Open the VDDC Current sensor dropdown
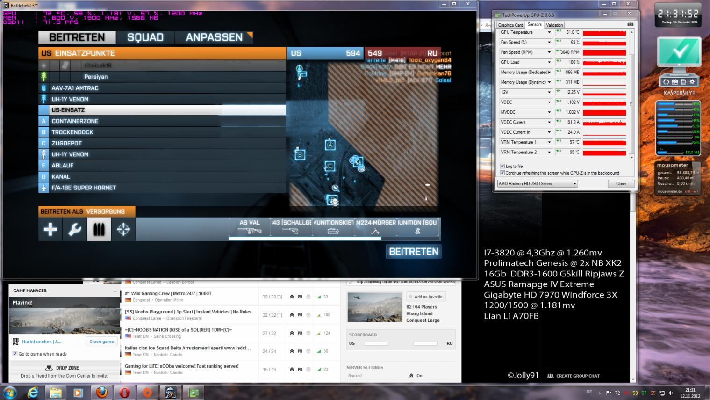Viewport: 710px width, 400px height. 549,122
